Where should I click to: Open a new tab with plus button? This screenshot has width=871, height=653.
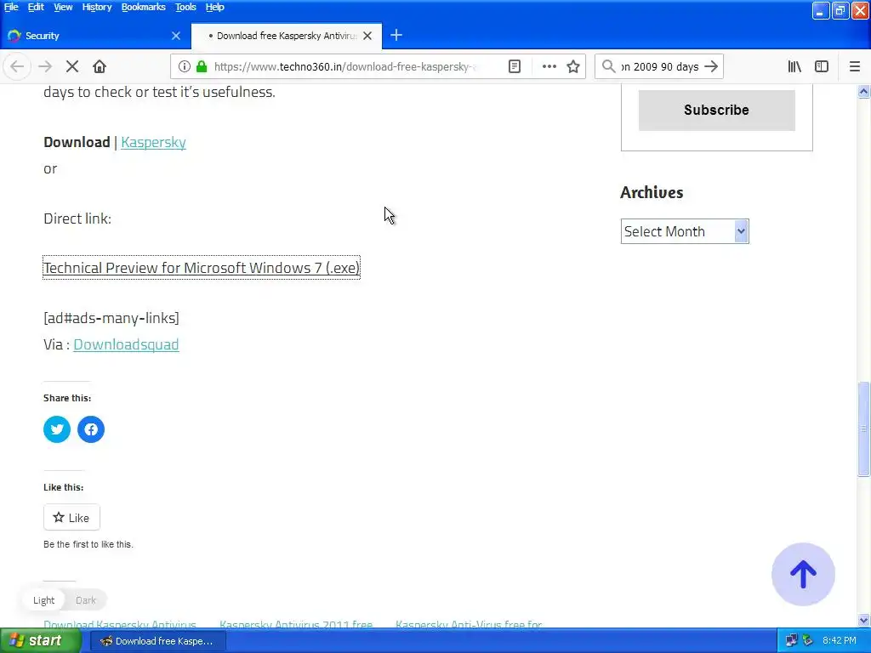coord(396,36)
